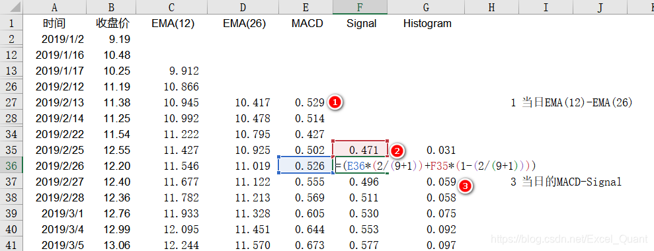This screenshot has width=654, height=251.
Task: Select MACD cell 0.673
Action: (306, 245)
